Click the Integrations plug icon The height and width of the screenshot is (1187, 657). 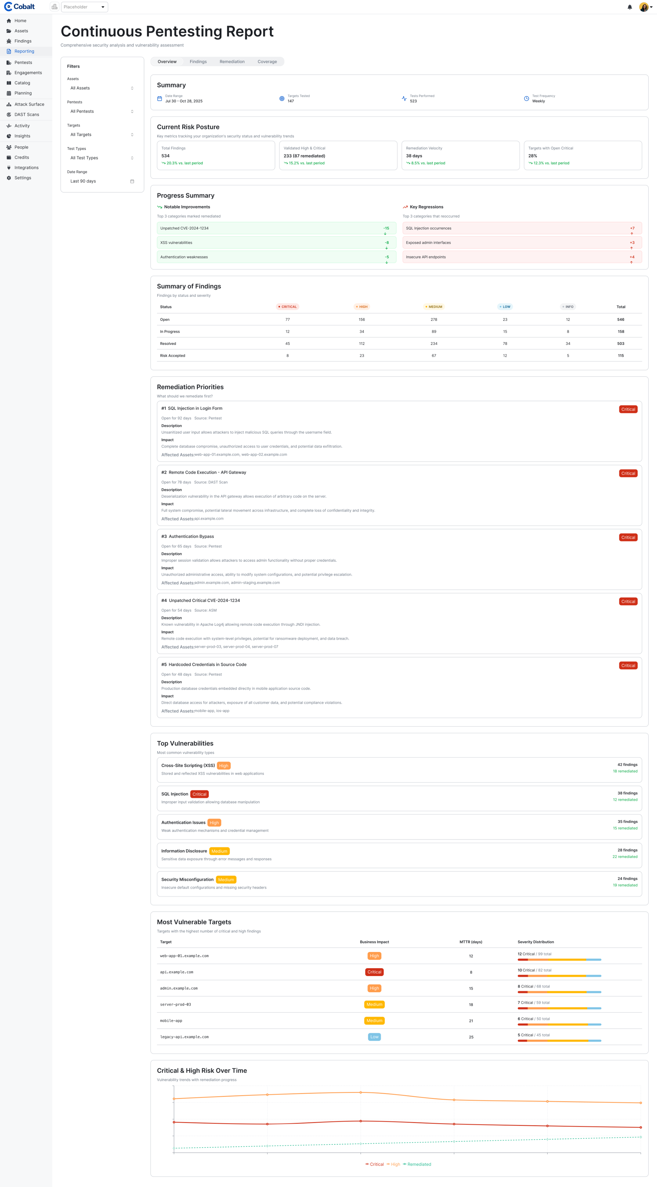click(x=9, y=168)
